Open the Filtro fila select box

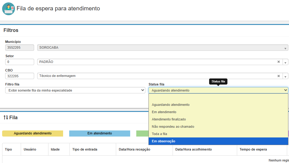[x=75, y=90]
